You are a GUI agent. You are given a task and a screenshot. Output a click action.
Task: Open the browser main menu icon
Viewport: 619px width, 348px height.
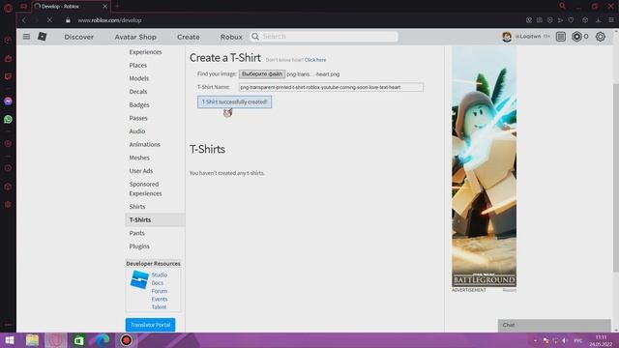coord(611,20)
